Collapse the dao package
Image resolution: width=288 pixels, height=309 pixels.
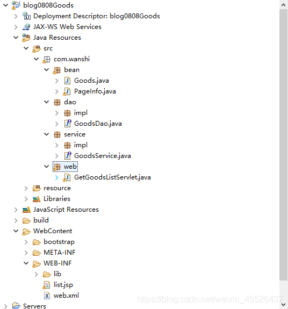click(x=47, y=102)
